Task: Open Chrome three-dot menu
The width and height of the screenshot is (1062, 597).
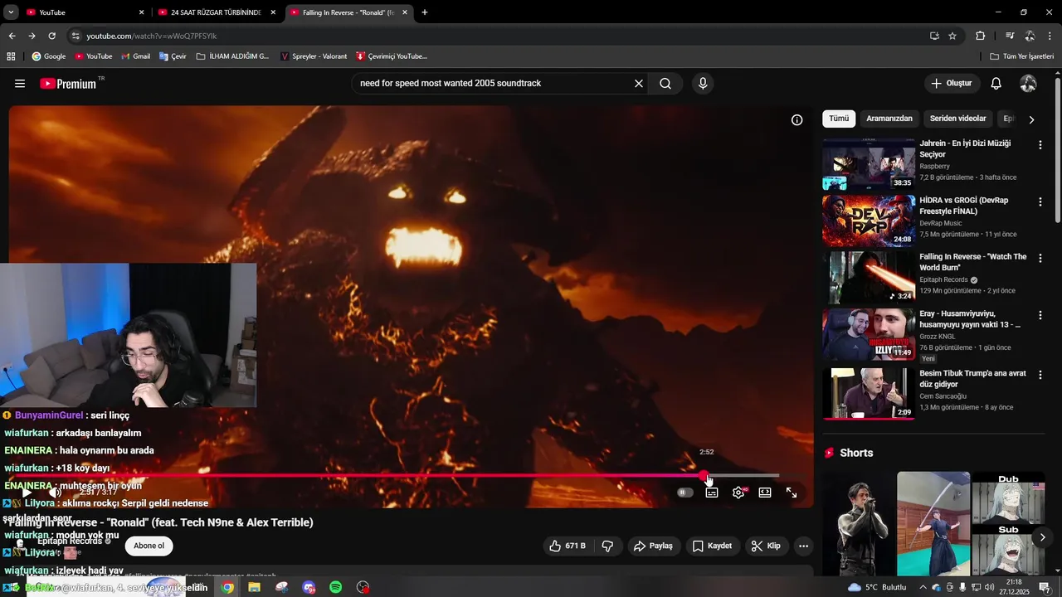Action: [1050, 36]
